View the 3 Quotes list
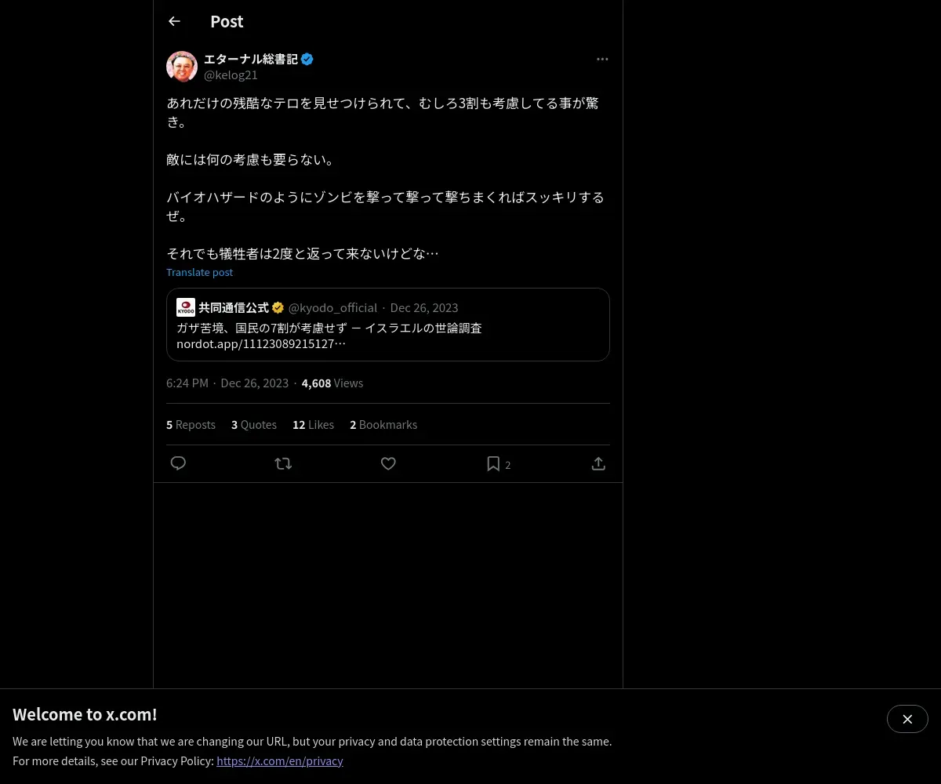Image resolution: width=941 pixels, height=784 pixels. point(254,424)
